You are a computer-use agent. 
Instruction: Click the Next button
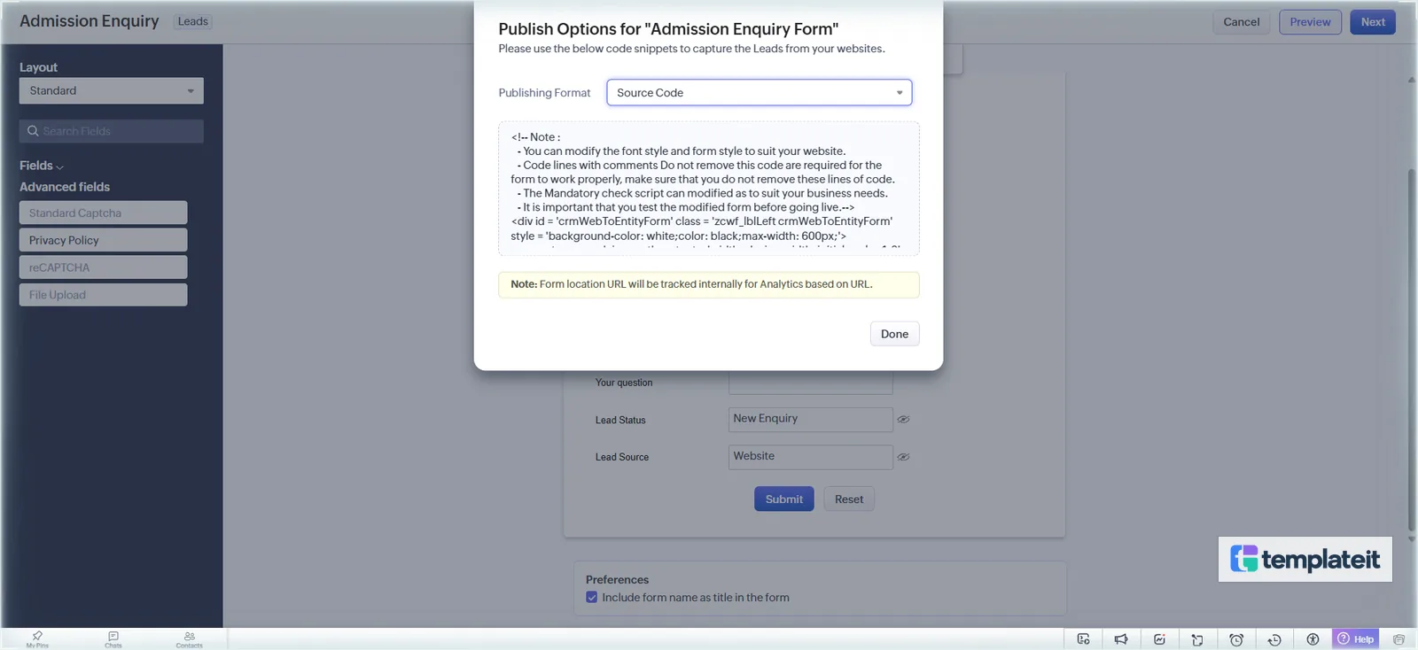click(x=1373, y=22)
